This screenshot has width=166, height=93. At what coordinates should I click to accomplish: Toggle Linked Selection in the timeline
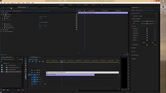pyautogui.click(x=36, y=61)
